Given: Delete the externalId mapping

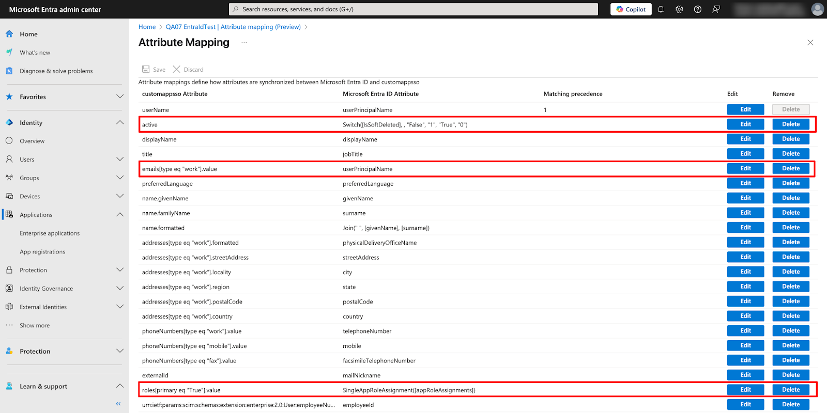Looking at the screenshot, I should coord(791,375).
